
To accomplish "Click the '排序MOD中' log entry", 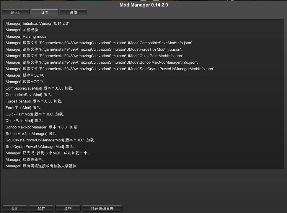I will click(24, 75).
